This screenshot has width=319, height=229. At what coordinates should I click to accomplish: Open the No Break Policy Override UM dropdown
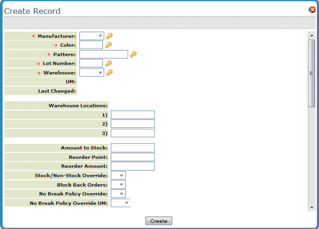(121, 203)
